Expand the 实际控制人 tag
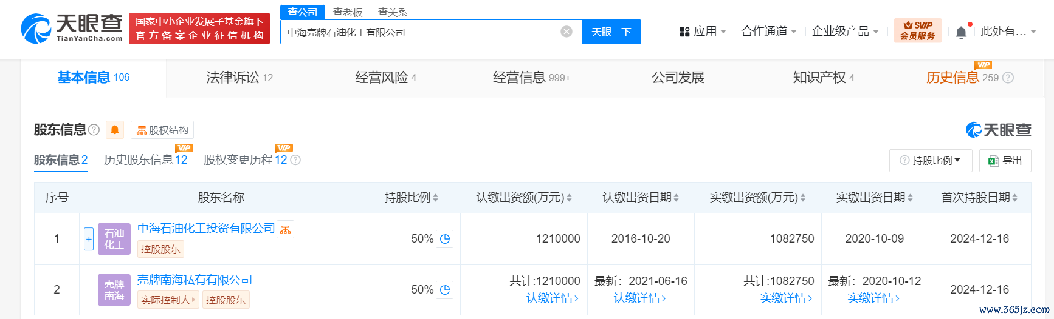 tap(168, 300)
